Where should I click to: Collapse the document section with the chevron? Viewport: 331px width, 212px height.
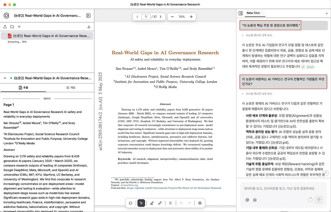pyautogui.click(x=5, y=78)
